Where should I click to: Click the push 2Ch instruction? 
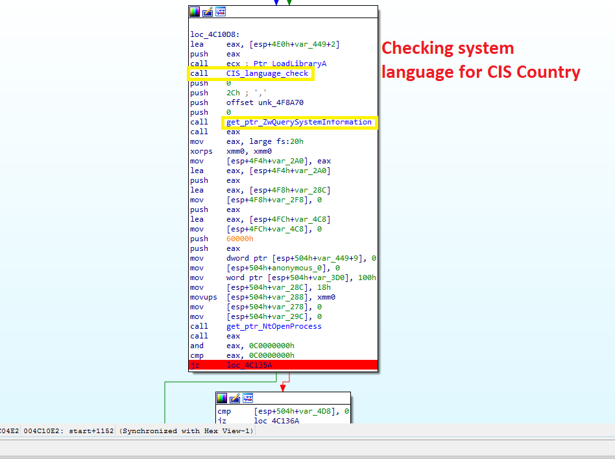pos(228,93)
